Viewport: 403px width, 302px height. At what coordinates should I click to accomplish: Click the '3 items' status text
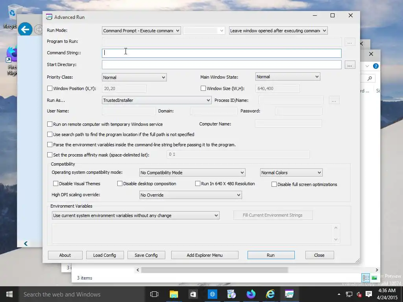point(85,278)
